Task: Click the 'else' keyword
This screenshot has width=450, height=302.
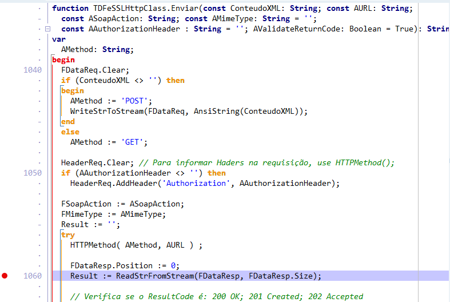Action: (x=70, y=132)
